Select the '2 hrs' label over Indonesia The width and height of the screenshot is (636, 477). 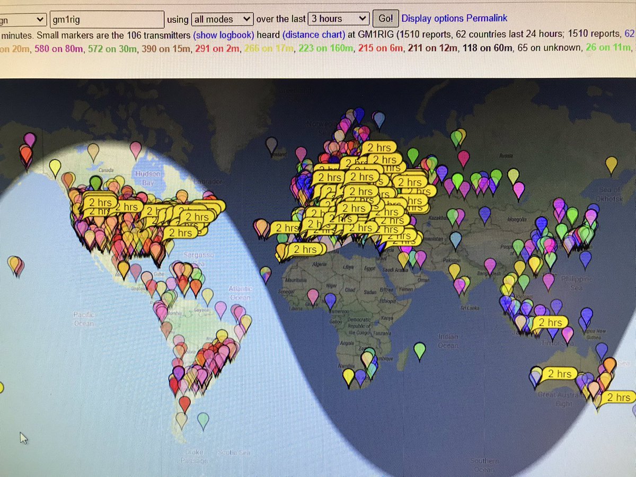(550, 322)
